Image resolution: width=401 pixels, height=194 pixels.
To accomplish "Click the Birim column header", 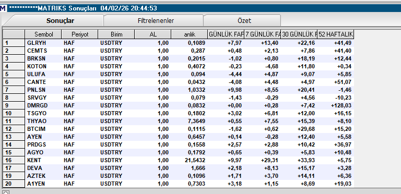I will 116,34.
